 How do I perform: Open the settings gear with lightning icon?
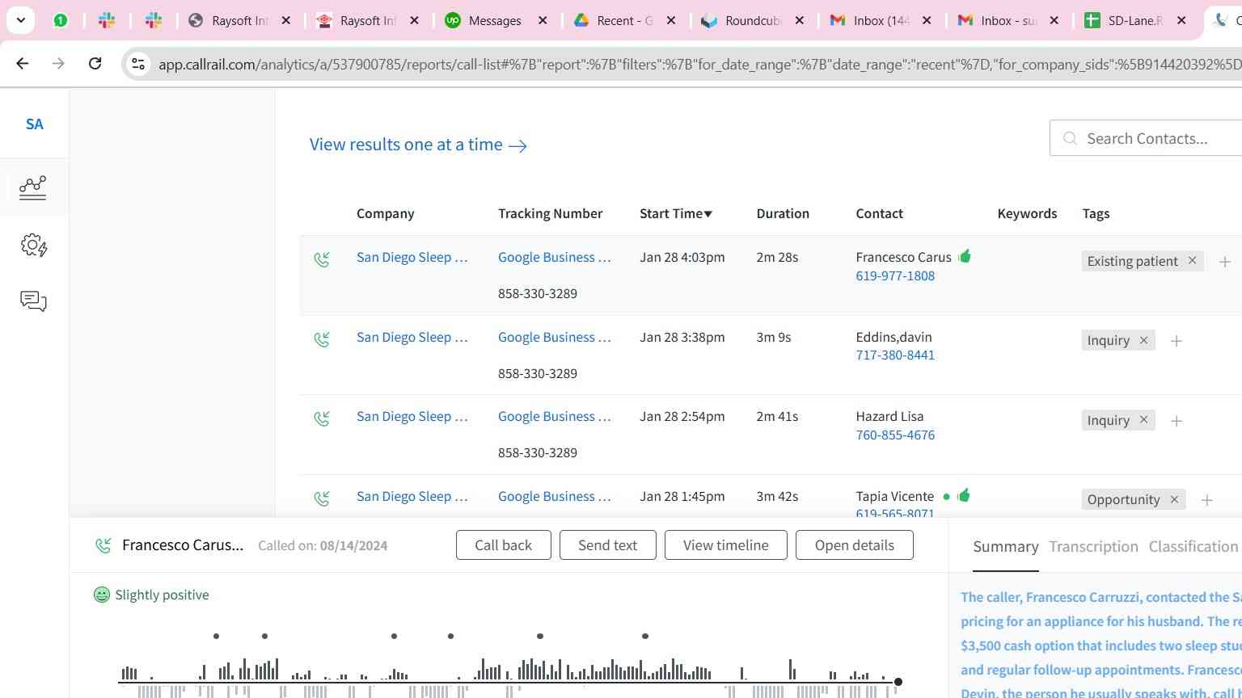pos(33,245)
